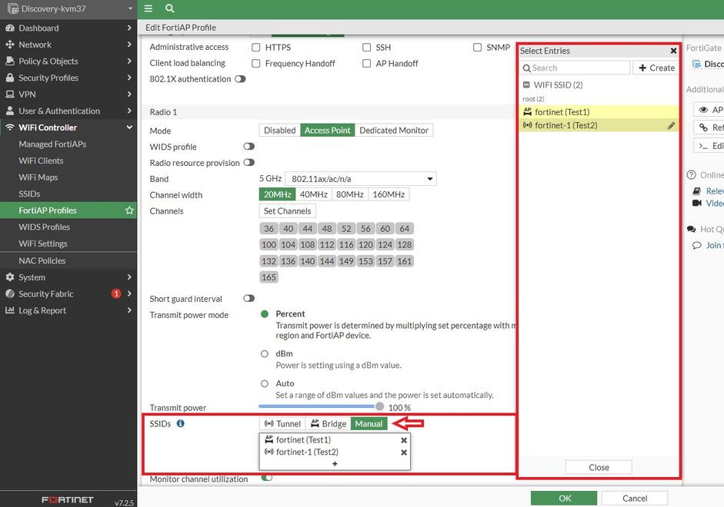724x507 pixels.
Task: Expand the Dashboard menu chevron
Action: [129, 28]
